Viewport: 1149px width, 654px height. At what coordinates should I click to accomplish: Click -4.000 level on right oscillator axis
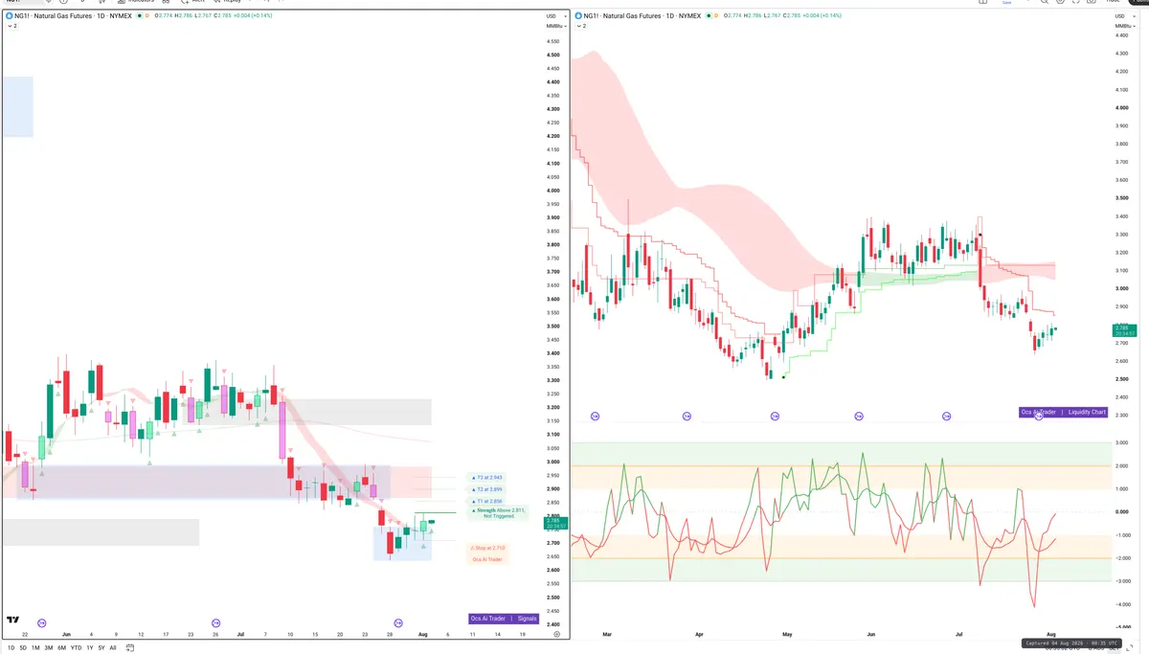(x=1121, y=604)
